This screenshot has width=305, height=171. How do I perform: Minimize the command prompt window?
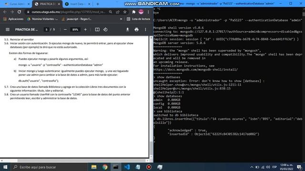pyautogui.click(x=281, y=3)
